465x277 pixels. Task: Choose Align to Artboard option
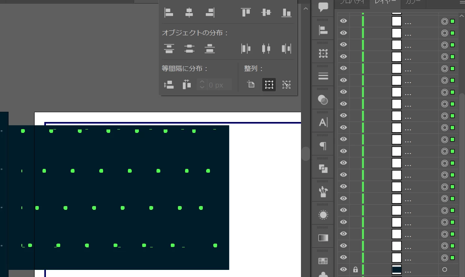251,85
